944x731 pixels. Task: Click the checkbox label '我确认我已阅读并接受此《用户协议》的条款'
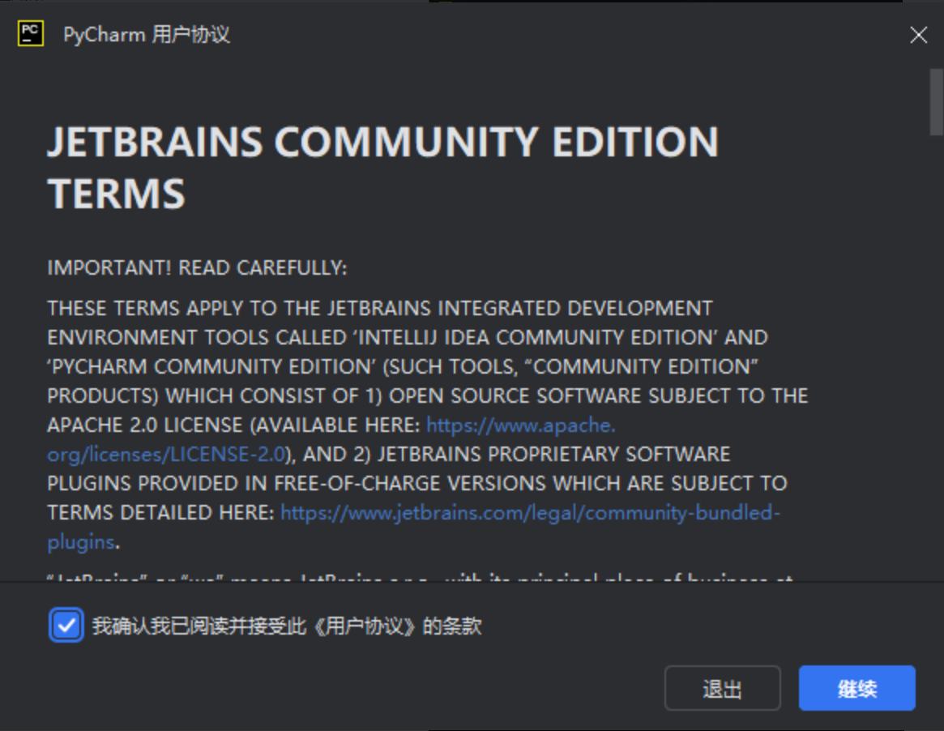pyautogui.click(x=287, y=626)
